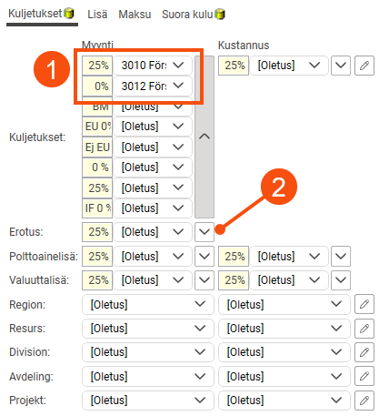Switch to the Maksu tab
Image resolution: width=379 pixels, height=416 pixels.
135,15
